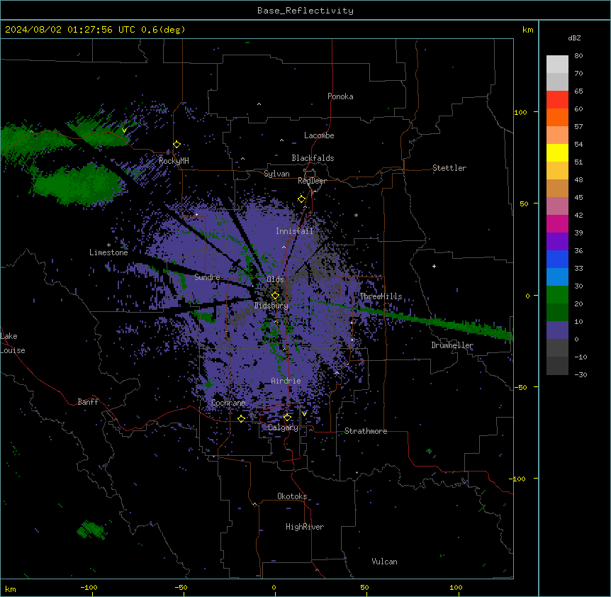Select the blue 33-36 dBZ legend swatch
611x597 pixels.
pyautogui.click(x=557, y=259)
